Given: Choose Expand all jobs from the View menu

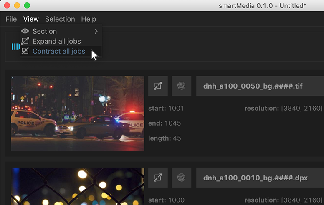Looking at the screenshot, I should [57, 41].
